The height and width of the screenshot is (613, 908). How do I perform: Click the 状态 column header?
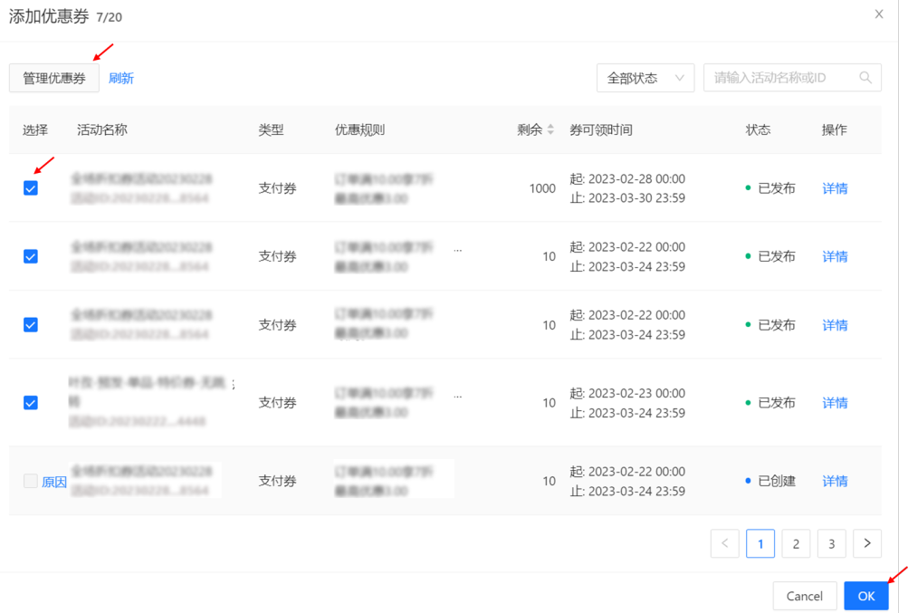tap(758, 129)
